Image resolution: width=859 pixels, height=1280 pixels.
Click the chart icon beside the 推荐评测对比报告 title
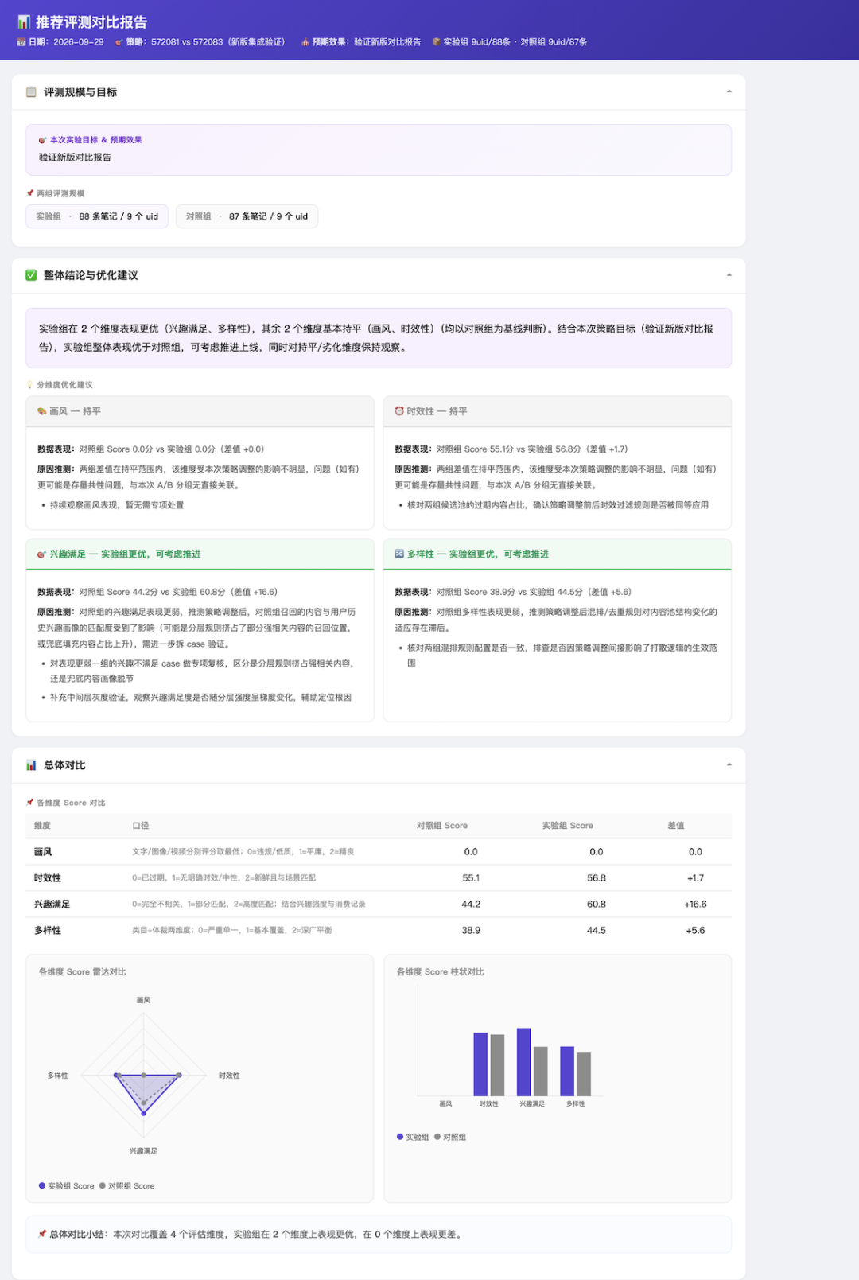(24, 22)
